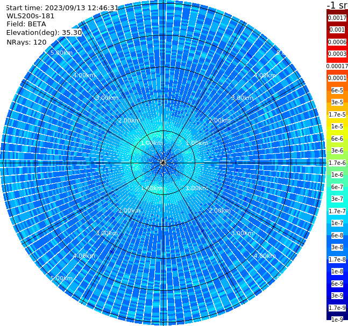Click the 4.00km ring label in lower-left quadrant

84,256
